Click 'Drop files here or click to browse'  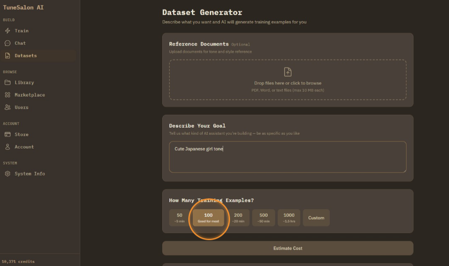point(288,83)
